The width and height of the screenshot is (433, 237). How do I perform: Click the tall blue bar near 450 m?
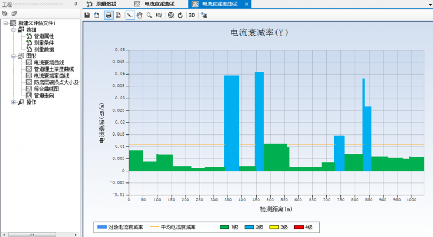pos(259,121)
